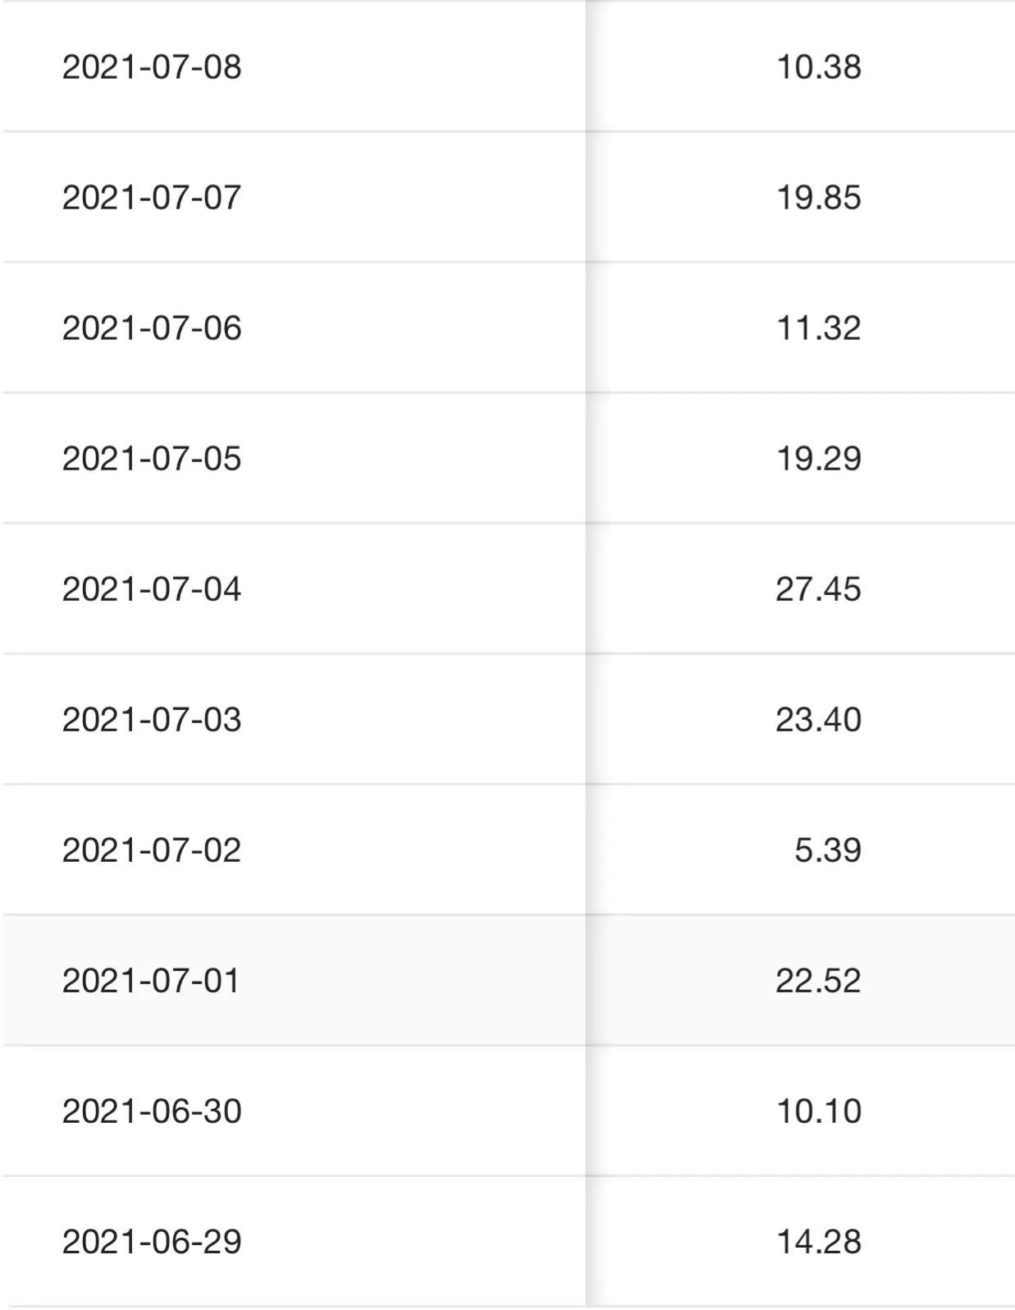Select the 2021-06-29 date entry
Screen dimensions: 1015x1310
click(x=152, y=1241)
